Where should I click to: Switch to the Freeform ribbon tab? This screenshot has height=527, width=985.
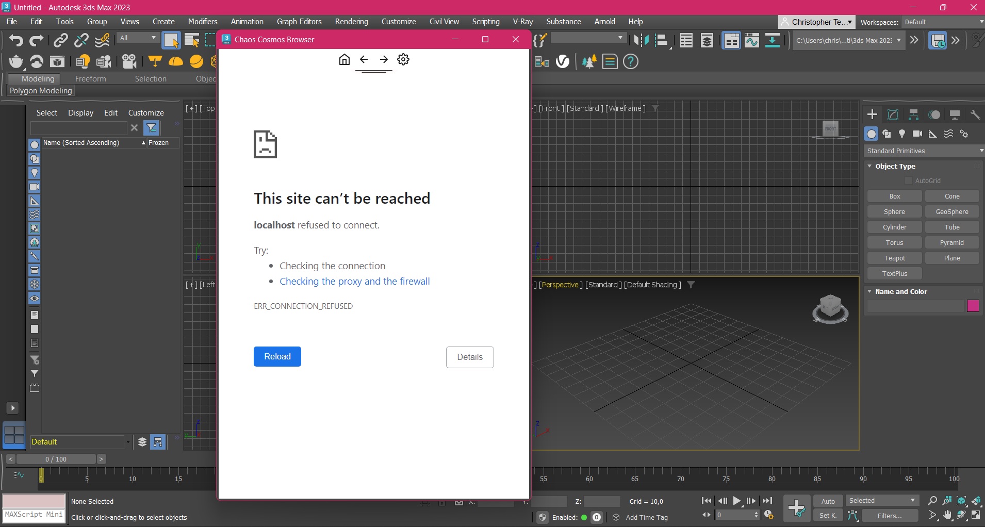(x=90, y=79)
